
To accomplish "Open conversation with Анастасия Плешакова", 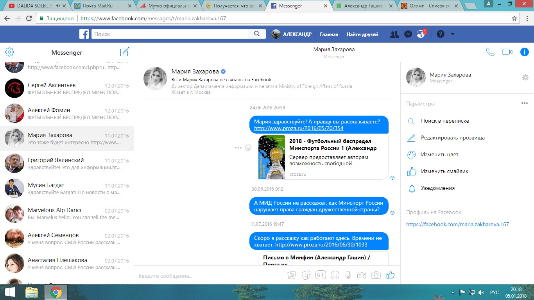I will click(x=67, y=263).
